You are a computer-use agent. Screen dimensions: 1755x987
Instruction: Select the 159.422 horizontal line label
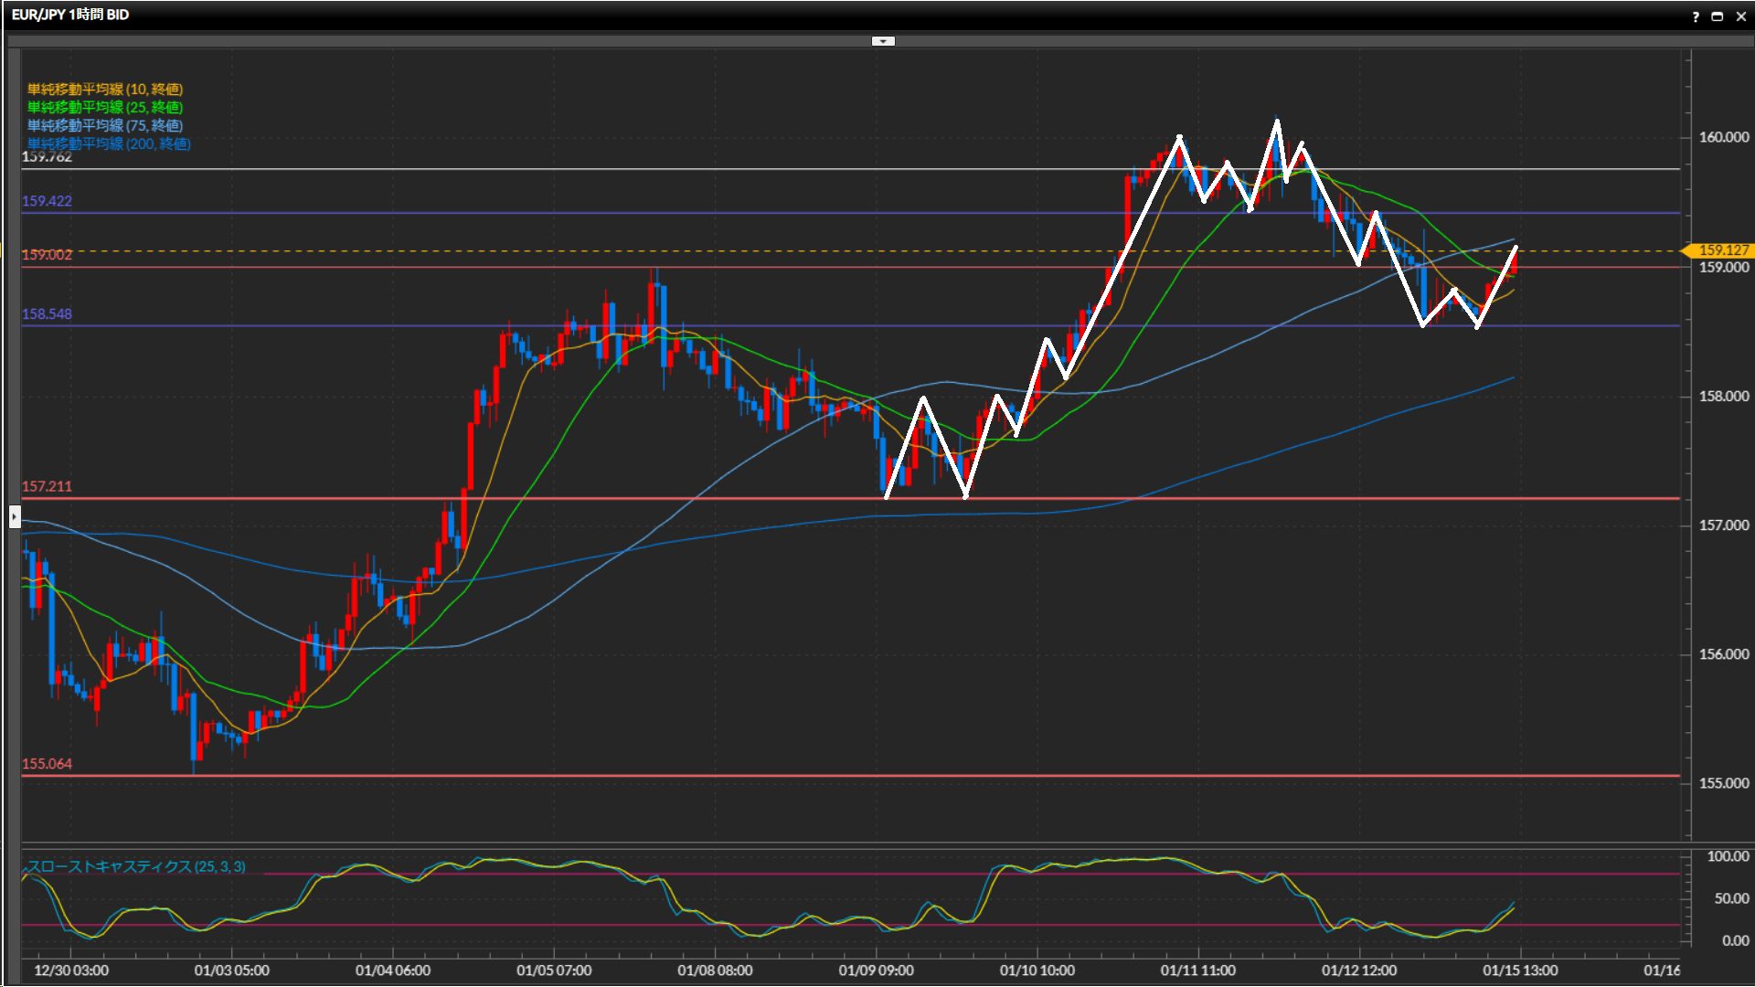pos(47,201)
